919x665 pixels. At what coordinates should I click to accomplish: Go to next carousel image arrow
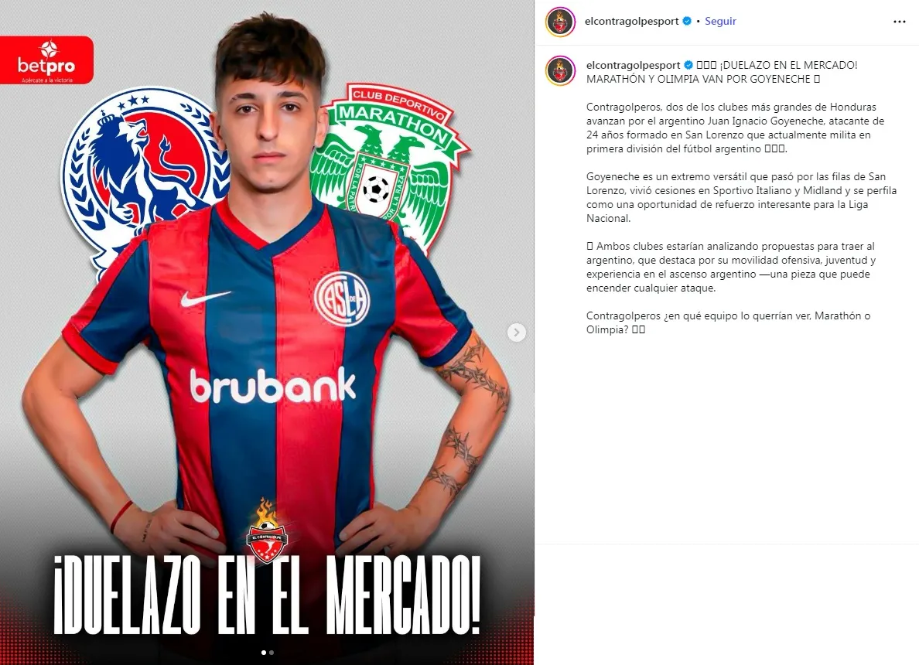click(516, 332)
